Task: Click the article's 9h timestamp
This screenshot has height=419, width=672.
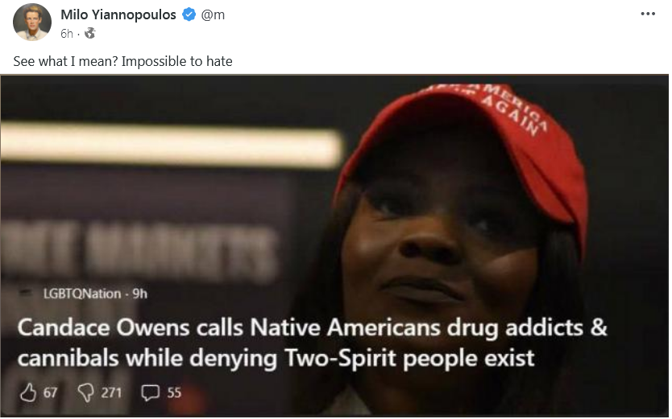Action: (139, 294)
